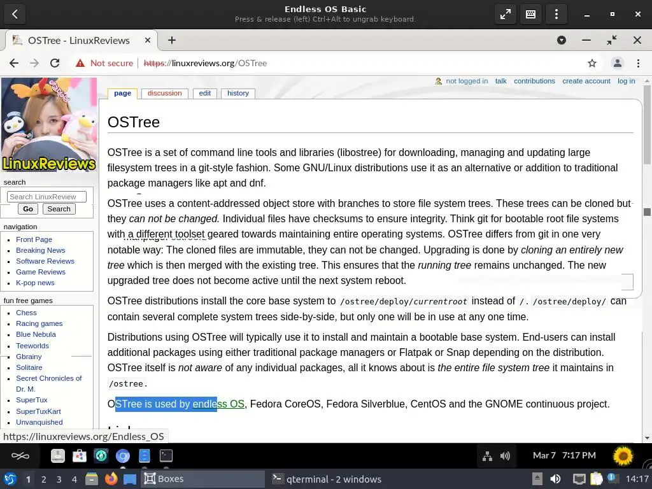
Task: Open the Chess game link
Action: click(x=26, y=313)
